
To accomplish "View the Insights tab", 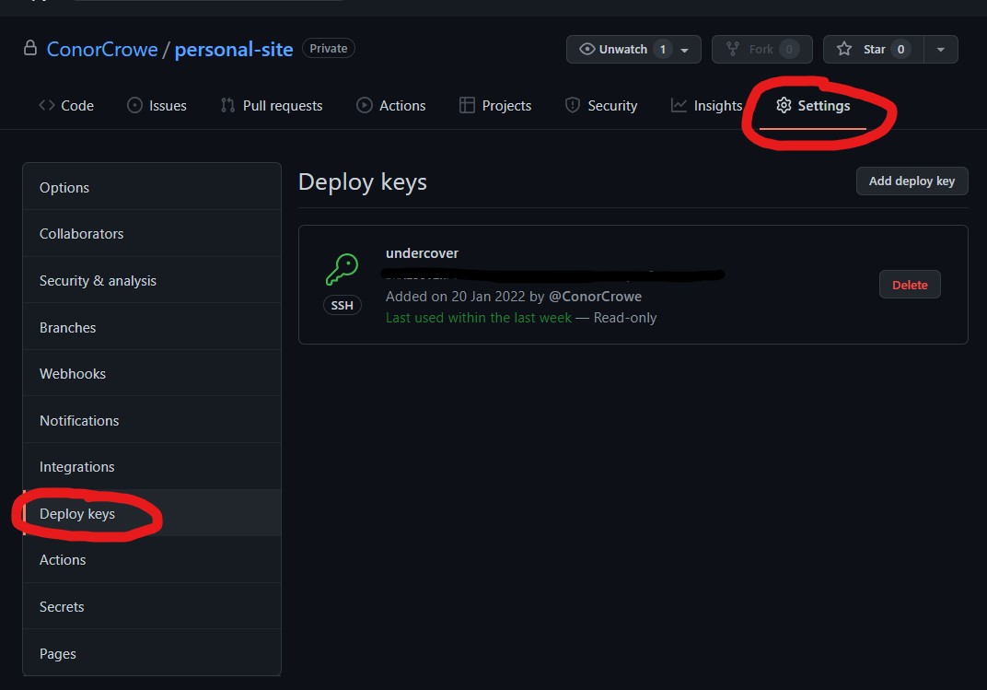I will (707, 106).
